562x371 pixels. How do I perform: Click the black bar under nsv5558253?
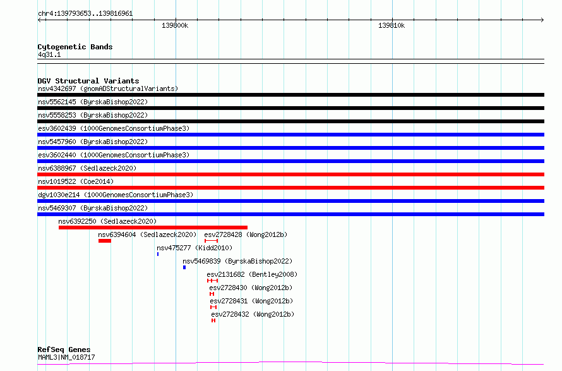[290, 121]
